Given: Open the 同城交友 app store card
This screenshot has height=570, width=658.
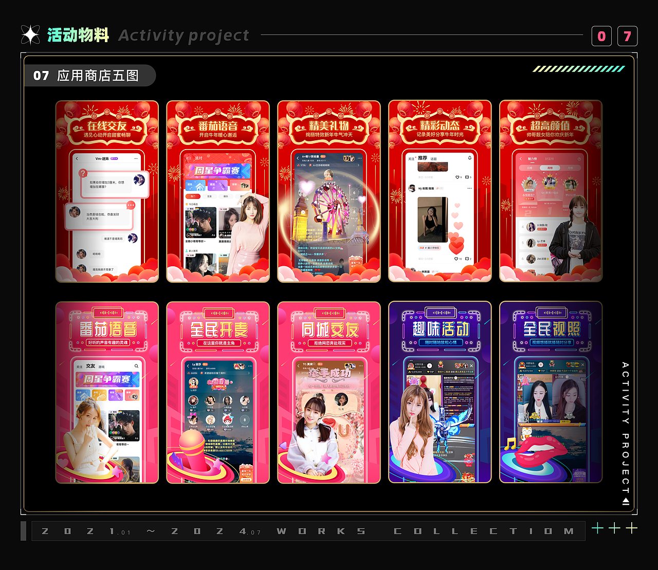Looking at the screenshot, I should coord(329,392).
